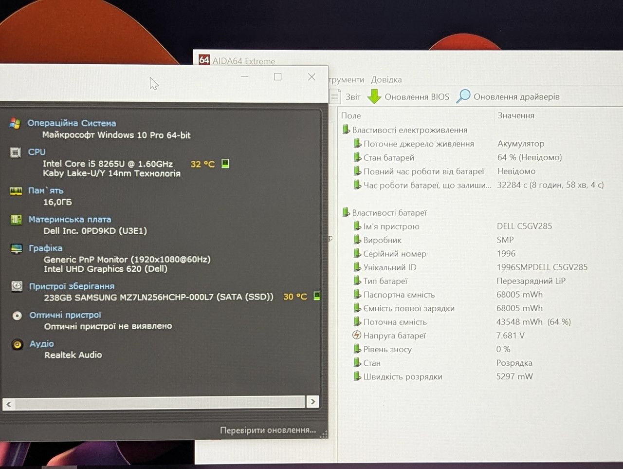Screen dimensions: 623x469
Task: Click Перевірити оновлення... link
Action: pyautogui.click(x=268, y=430)
